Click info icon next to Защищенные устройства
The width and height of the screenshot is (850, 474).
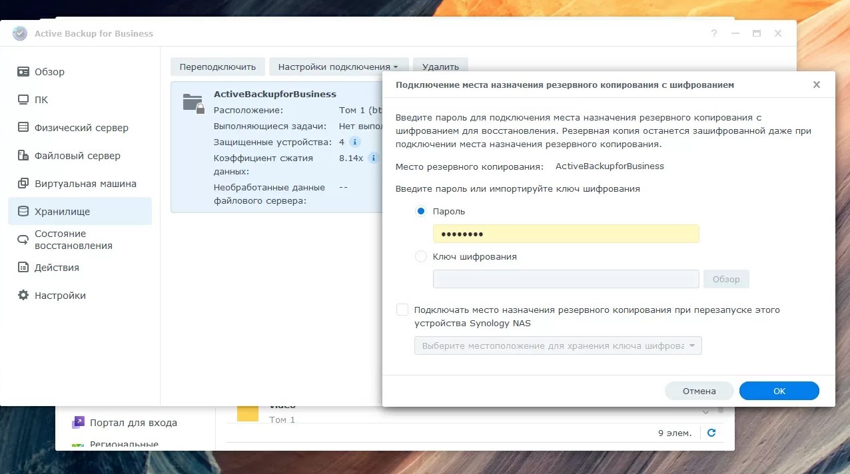[355, 142]
